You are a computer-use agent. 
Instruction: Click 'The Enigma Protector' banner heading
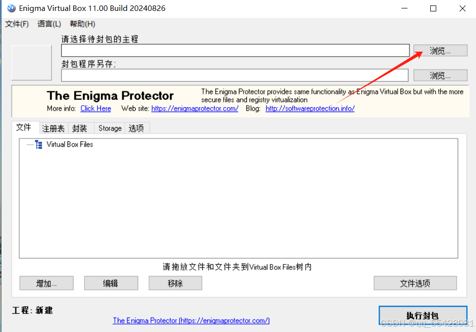tap(110, 96)
